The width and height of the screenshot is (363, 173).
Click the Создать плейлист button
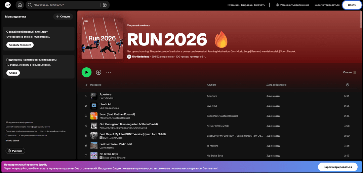(20, 45)
